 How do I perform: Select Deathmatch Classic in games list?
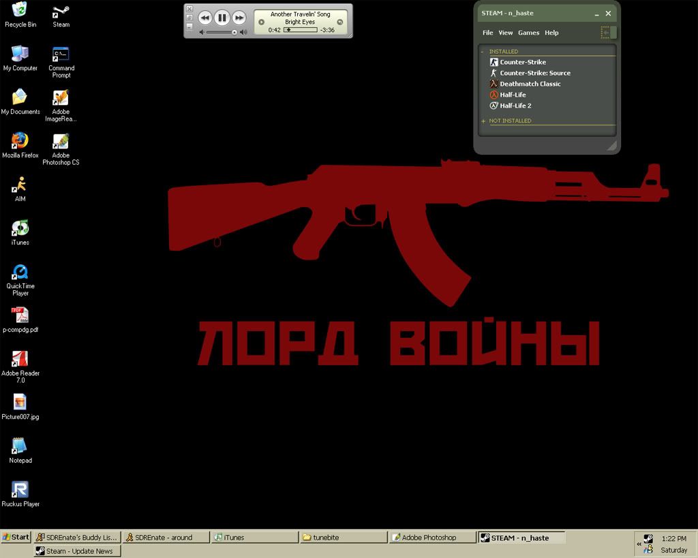coord(530,84)
